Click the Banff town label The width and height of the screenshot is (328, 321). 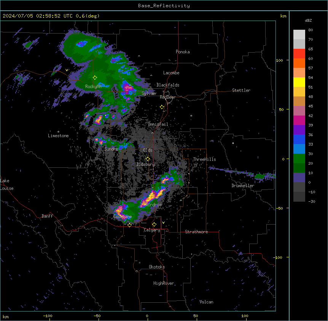click(x=47, y=216)
